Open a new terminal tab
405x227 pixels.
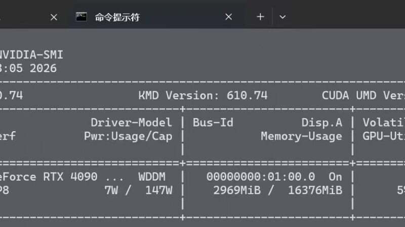coord(260,17)
